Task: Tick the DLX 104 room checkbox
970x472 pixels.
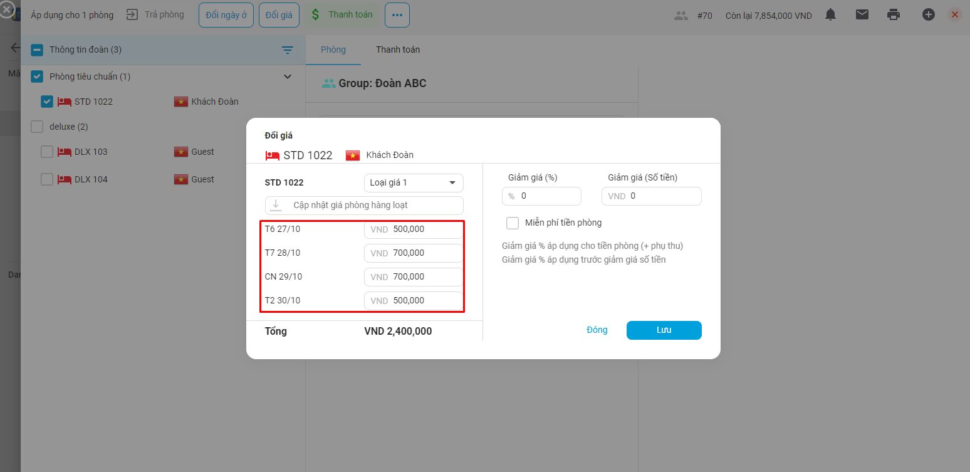Action: pyautogui.click(x=47, y=179)
